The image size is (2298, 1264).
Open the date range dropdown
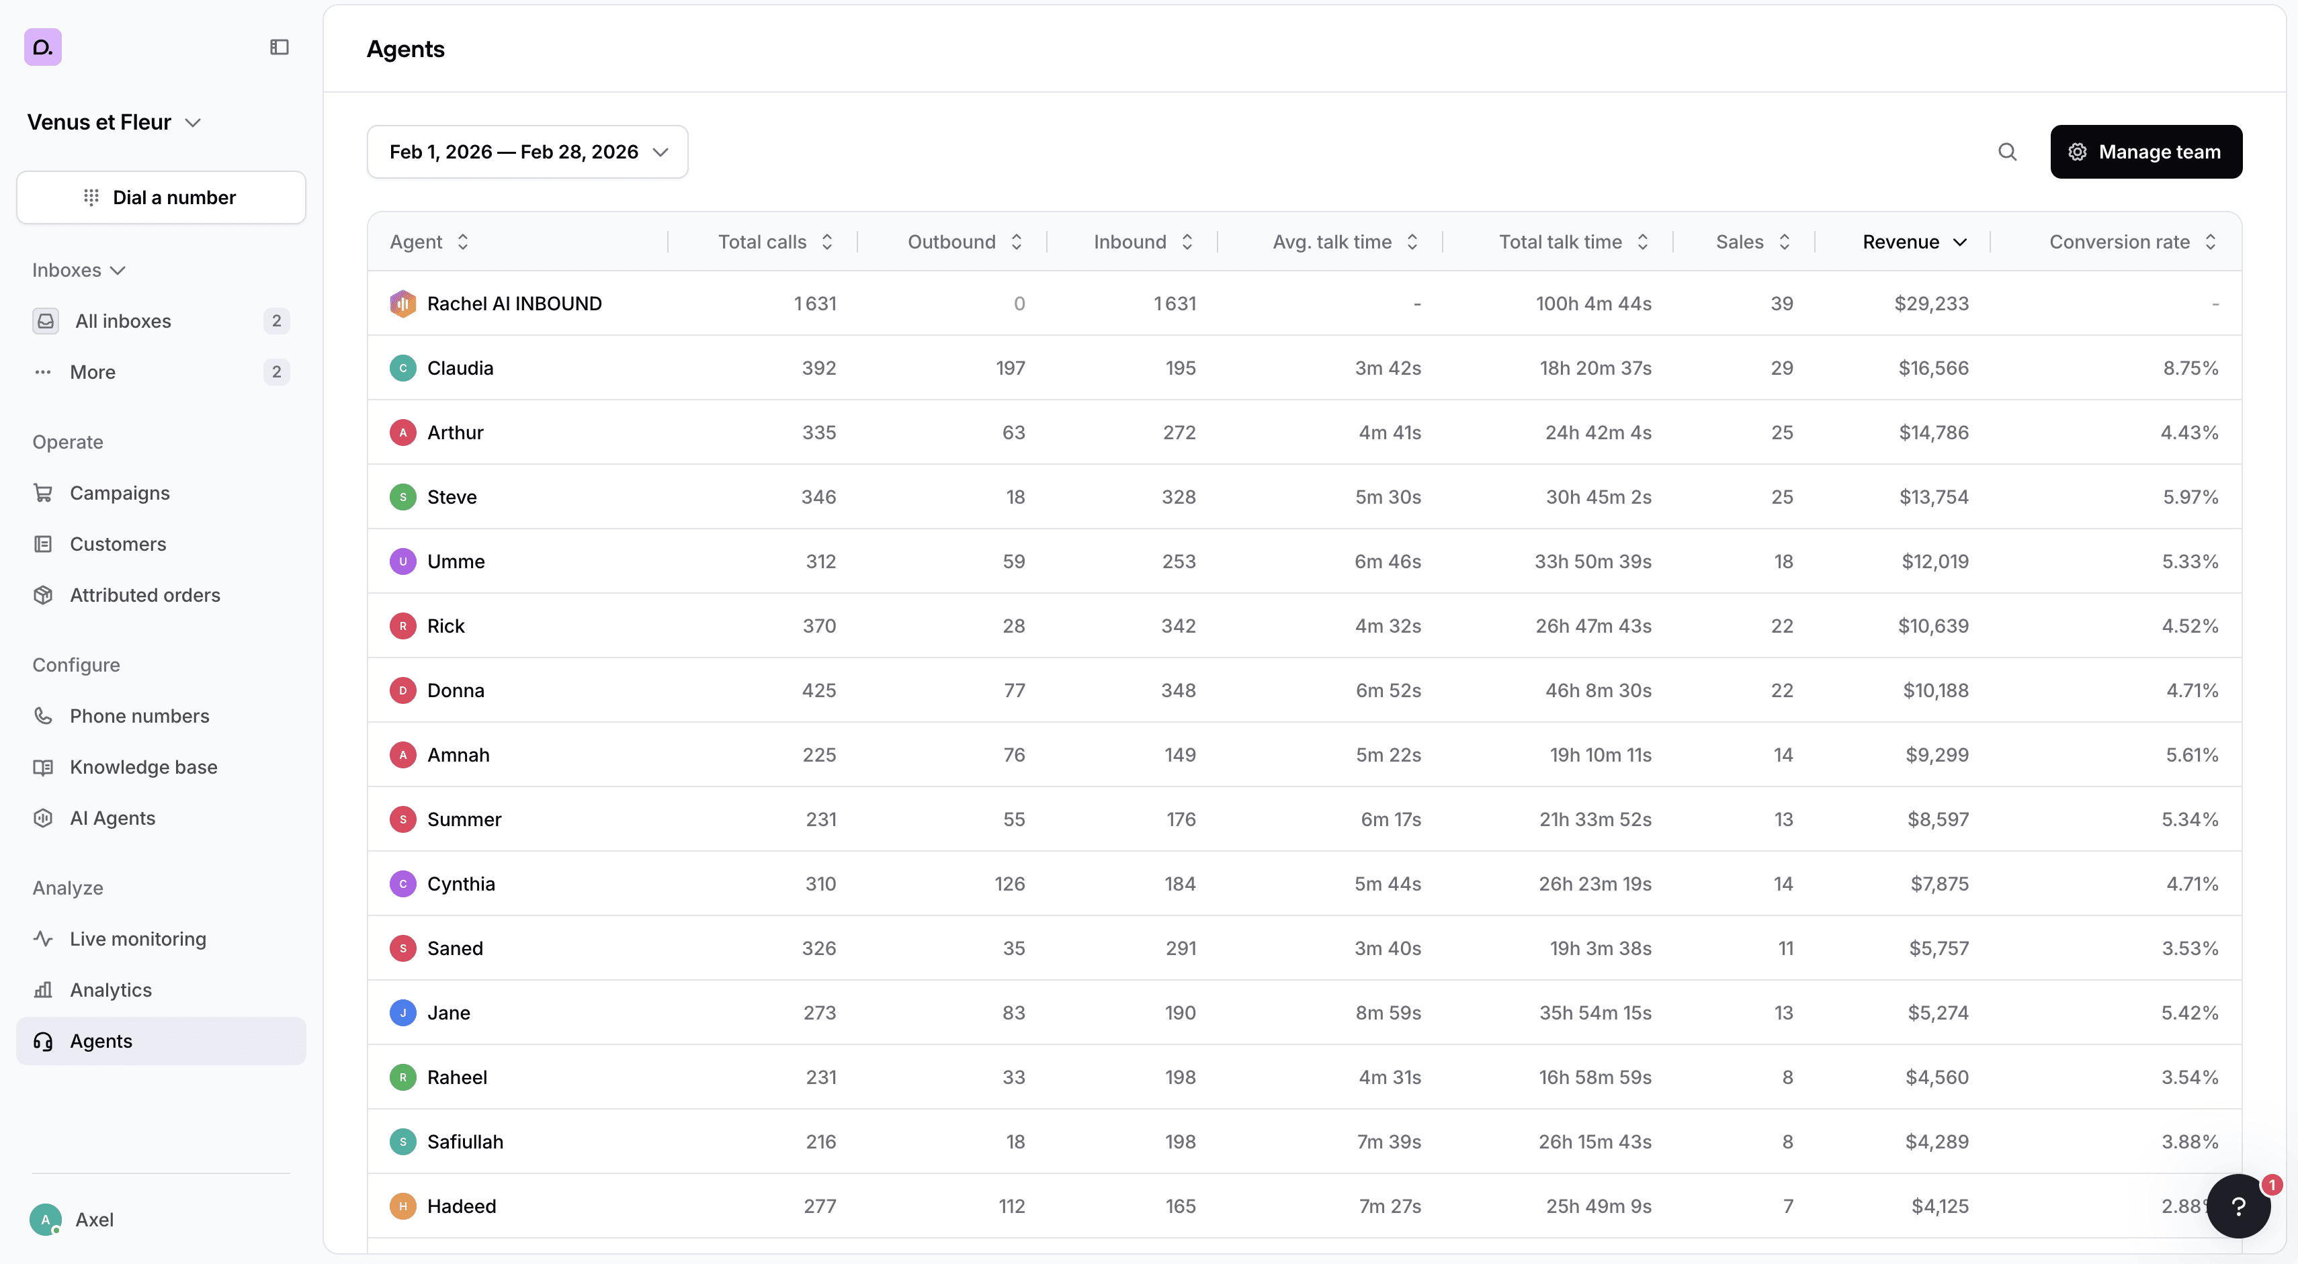point(527,152)
